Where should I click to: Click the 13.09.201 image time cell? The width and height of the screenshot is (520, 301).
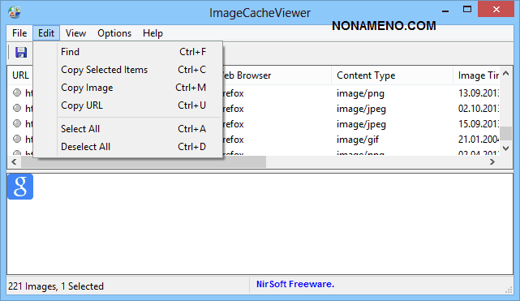(478, 92)
